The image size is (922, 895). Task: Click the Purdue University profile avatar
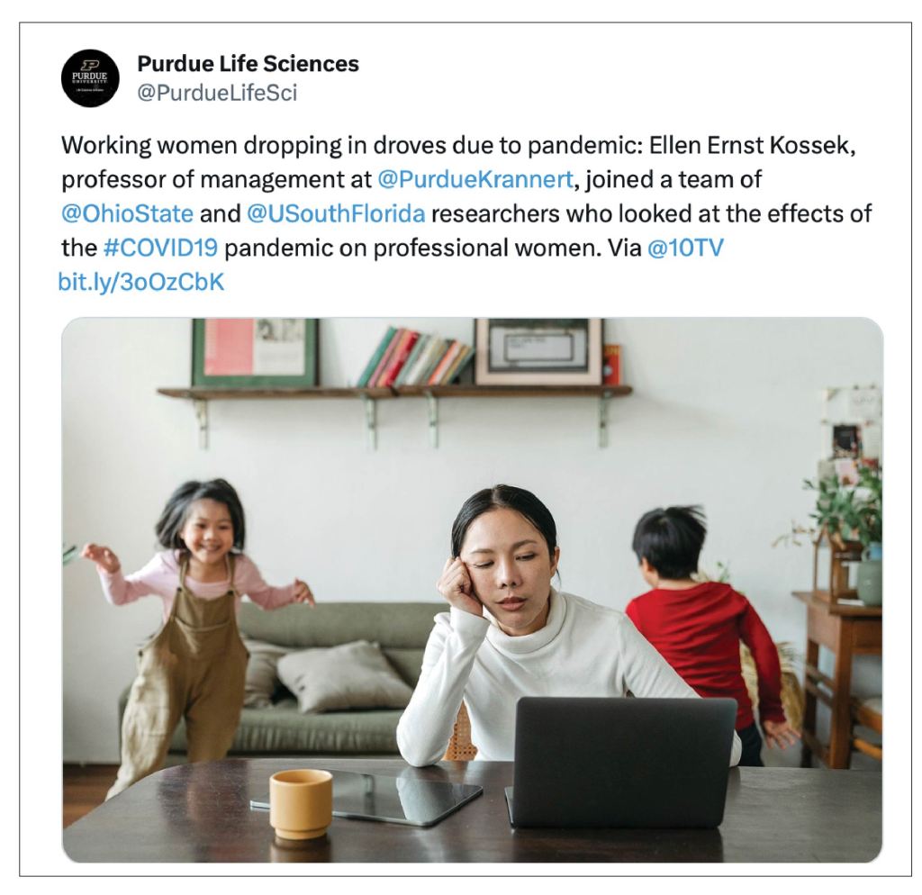pos(90,78)
